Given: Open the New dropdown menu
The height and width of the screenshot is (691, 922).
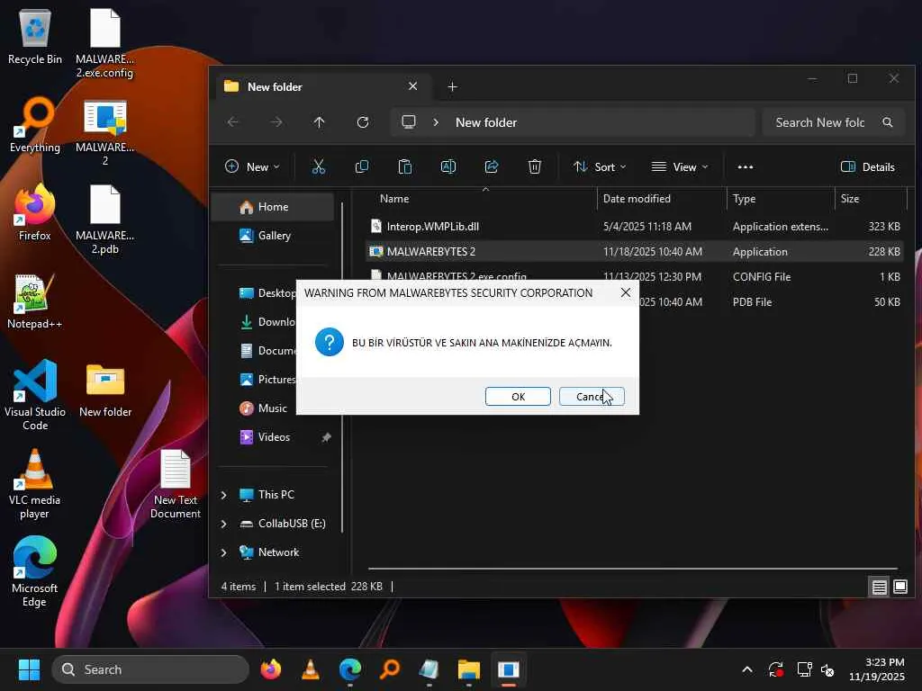Looking at the screenshot, I should (252, 166).
